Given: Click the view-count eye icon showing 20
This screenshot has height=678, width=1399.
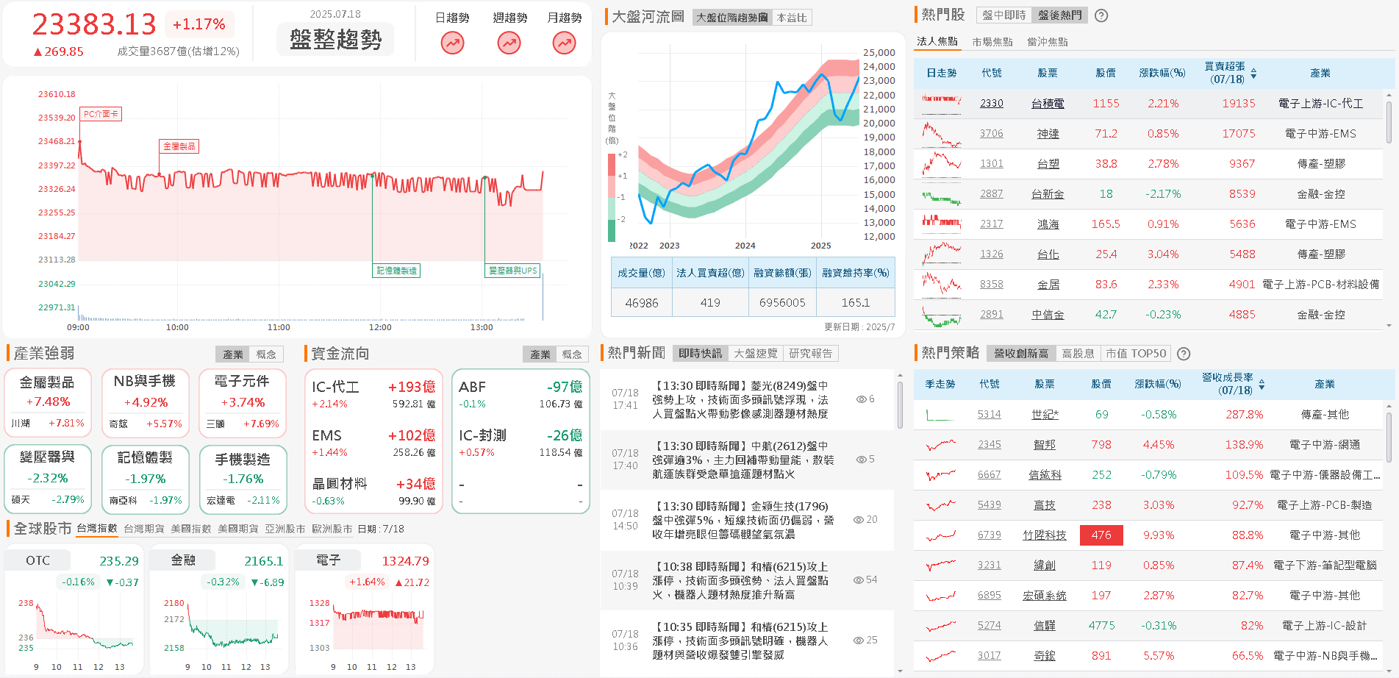Looking at the screenshot, I should pyautogui.click(x=858, y=520).
